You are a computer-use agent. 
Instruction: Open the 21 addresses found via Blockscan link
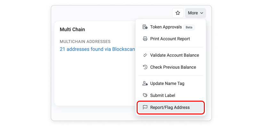(x=97, y=49)
